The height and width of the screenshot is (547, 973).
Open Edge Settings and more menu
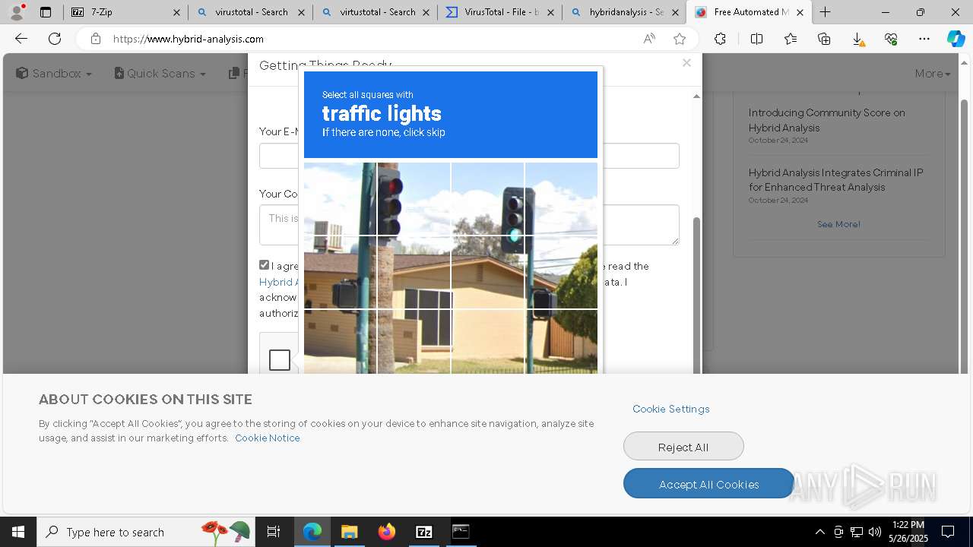tap(924, 39)
